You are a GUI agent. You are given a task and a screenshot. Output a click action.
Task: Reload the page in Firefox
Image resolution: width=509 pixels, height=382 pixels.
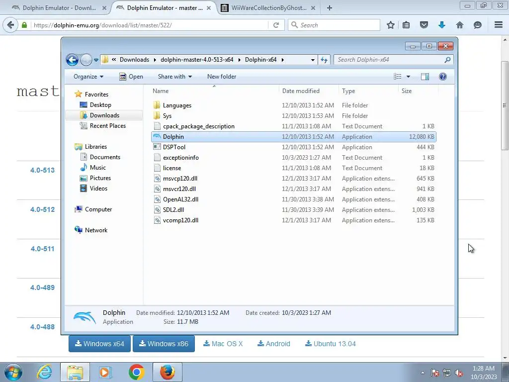click(x=276, y=25)
